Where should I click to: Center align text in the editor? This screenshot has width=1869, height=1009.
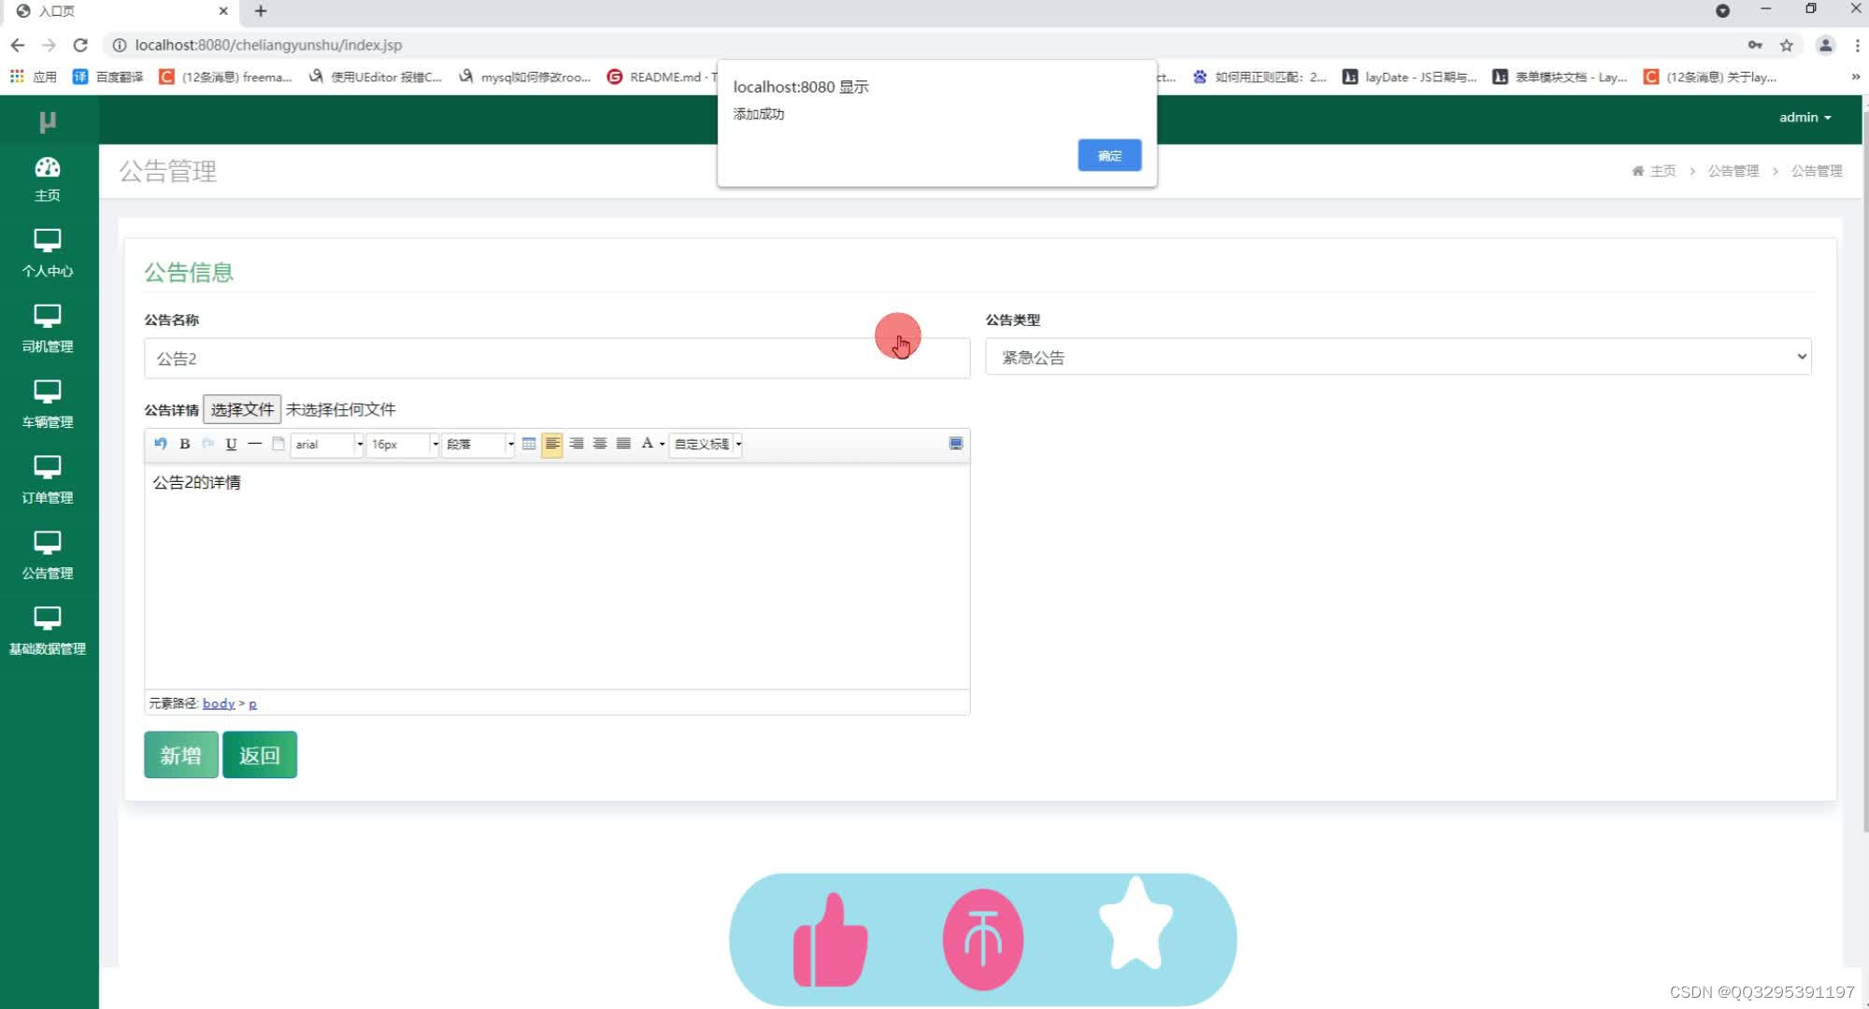600,444
